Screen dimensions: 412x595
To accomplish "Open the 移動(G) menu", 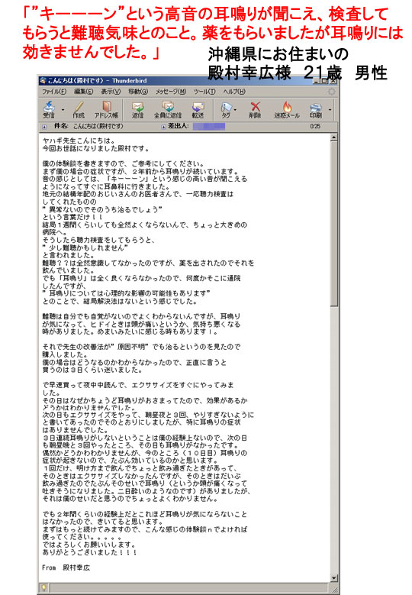I will tap(138, 92).
